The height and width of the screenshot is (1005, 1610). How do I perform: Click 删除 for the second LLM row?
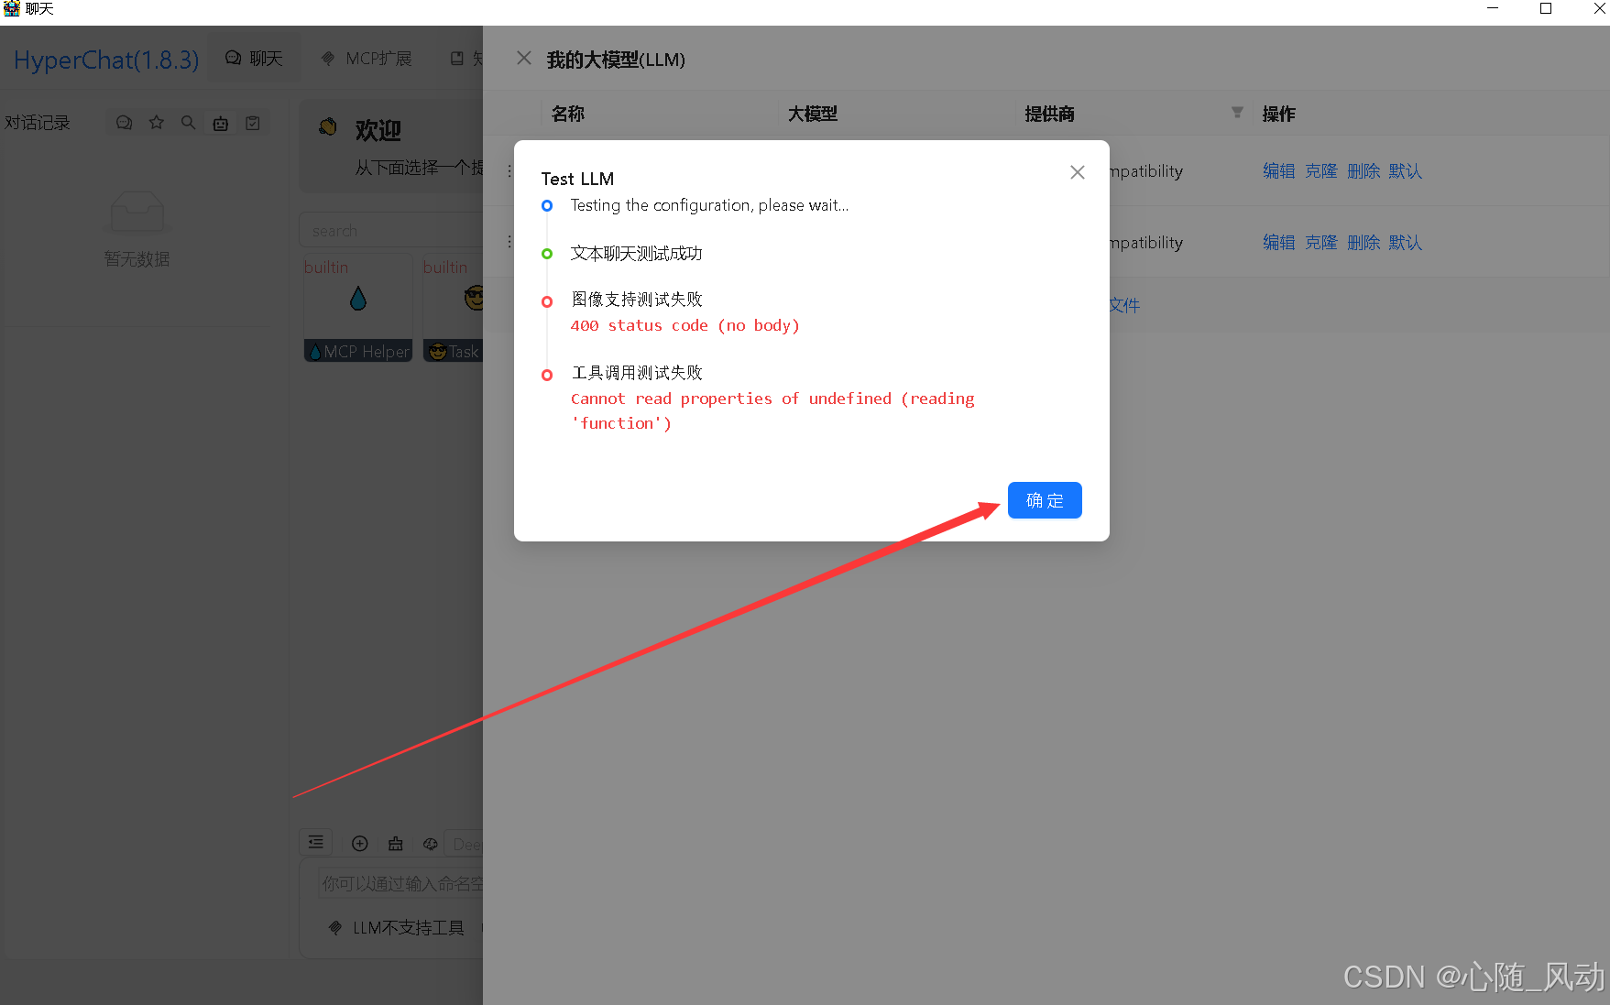(1364, 243)
